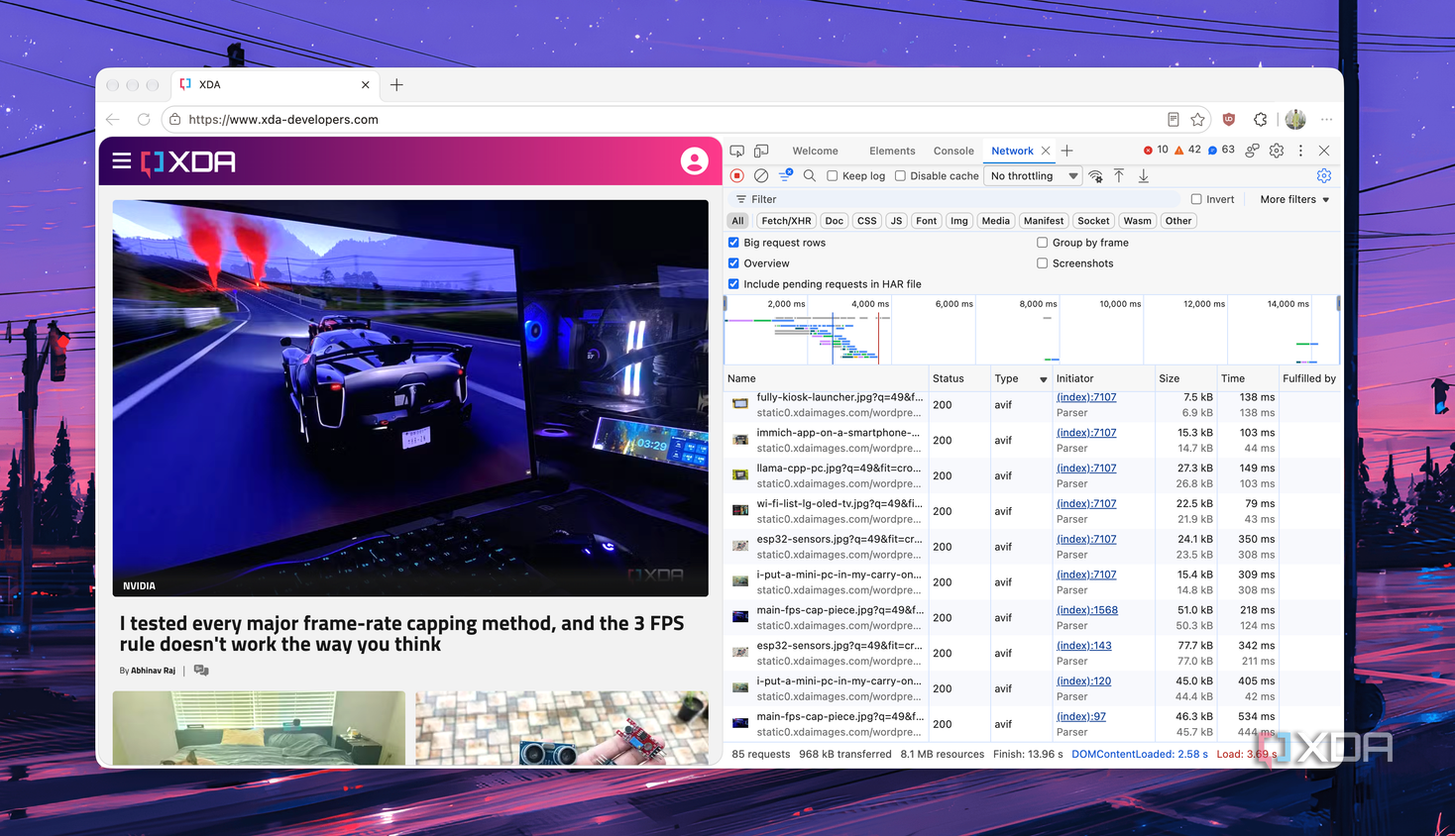Open browser extensions puzzle icon
Screen dimensions: 1455x836
tap(1261, 119)
